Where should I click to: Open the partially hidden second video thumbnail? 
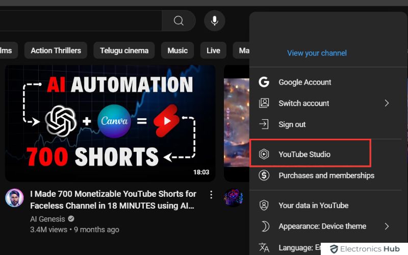point(237,123)
